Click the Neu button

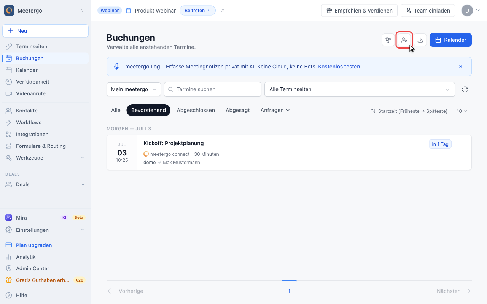tap(46, 31)
